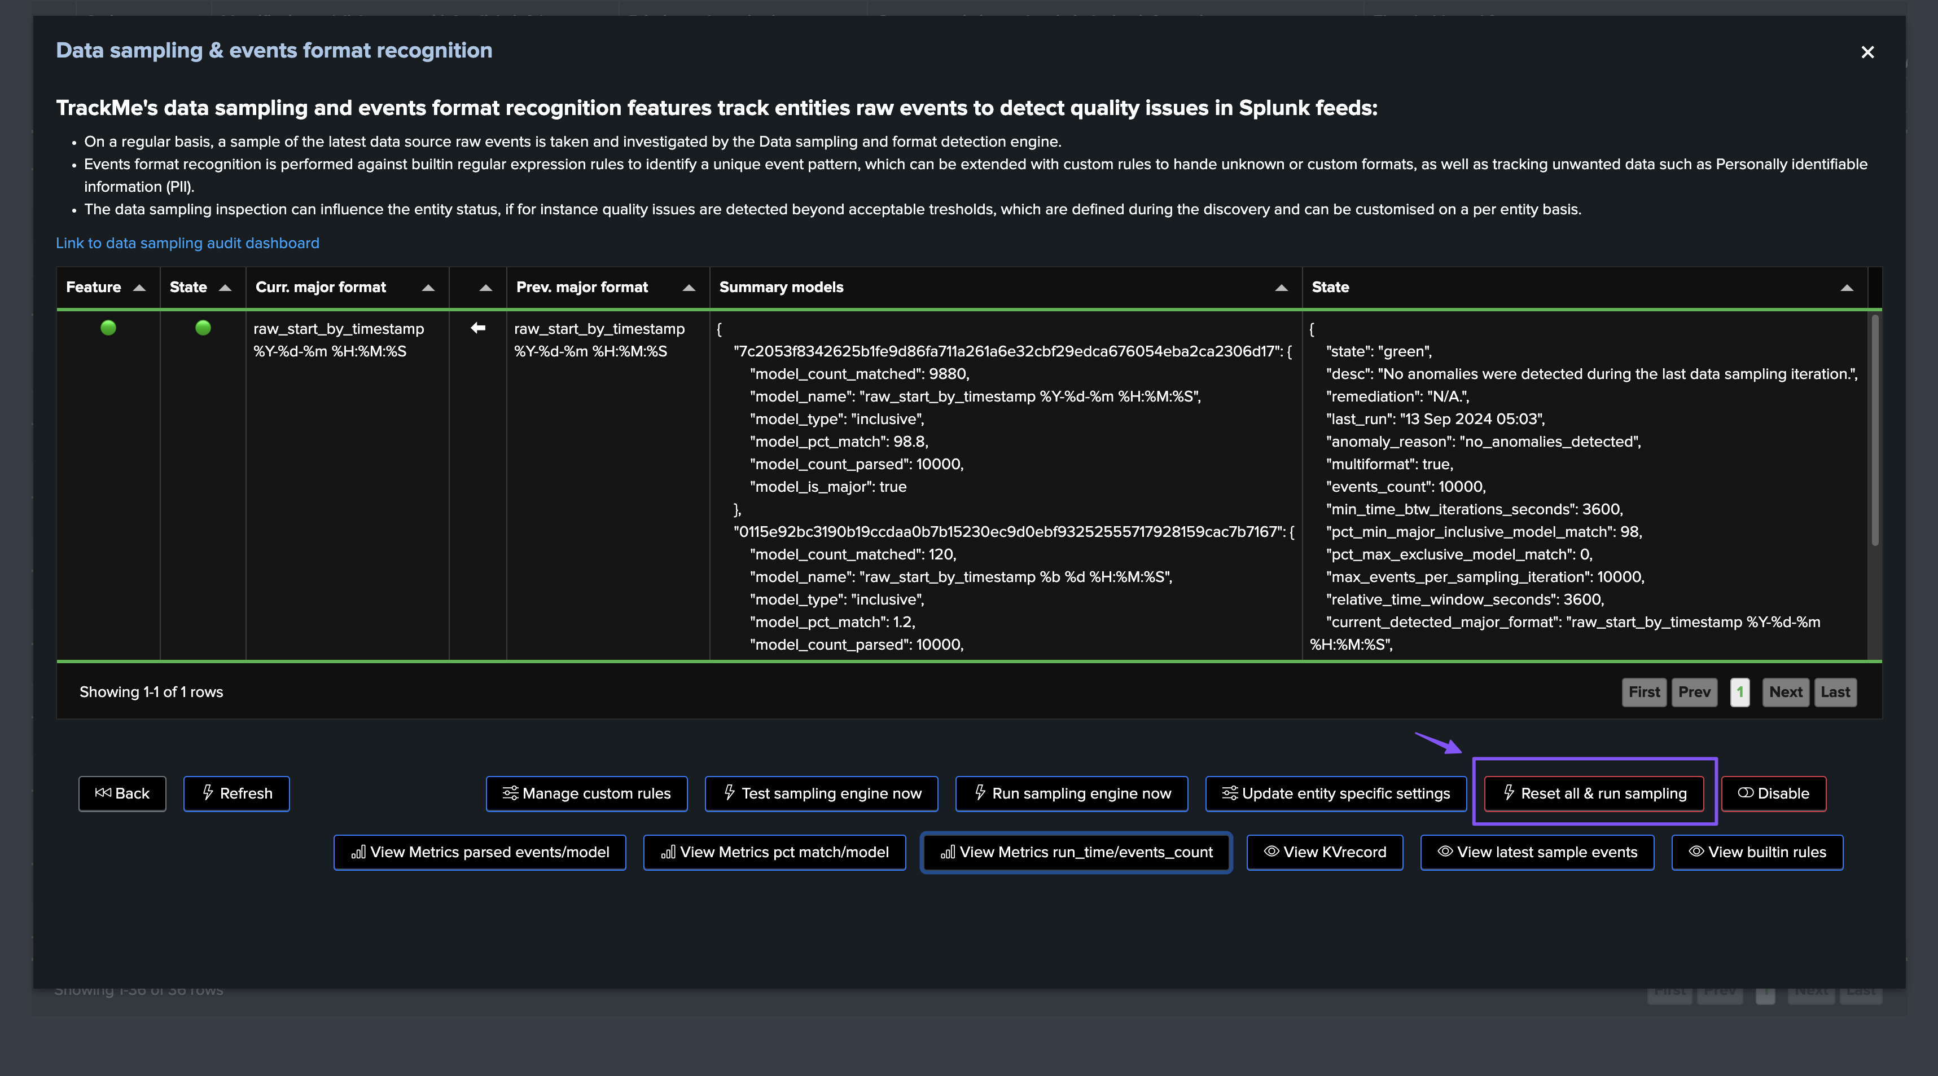Click the bar chart icon on View Metrics pct match/model

(x=668, y=851)
